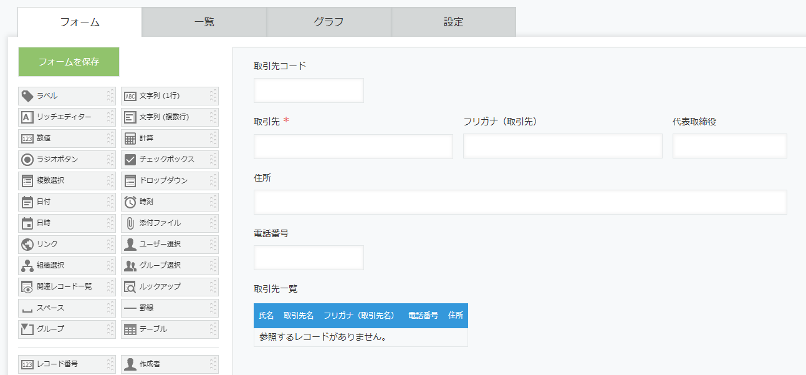Image resolution: width=806 pixels, height=375 pixels.
Task: Open the グラフ tab
Action: 329,22
